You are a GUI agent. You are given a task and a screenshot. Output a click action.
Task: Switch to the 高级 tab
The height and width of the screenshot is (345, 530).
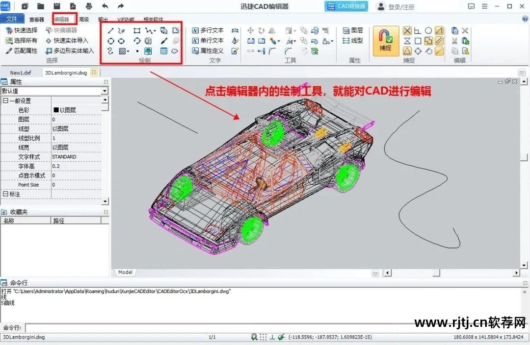click(84, 19)
